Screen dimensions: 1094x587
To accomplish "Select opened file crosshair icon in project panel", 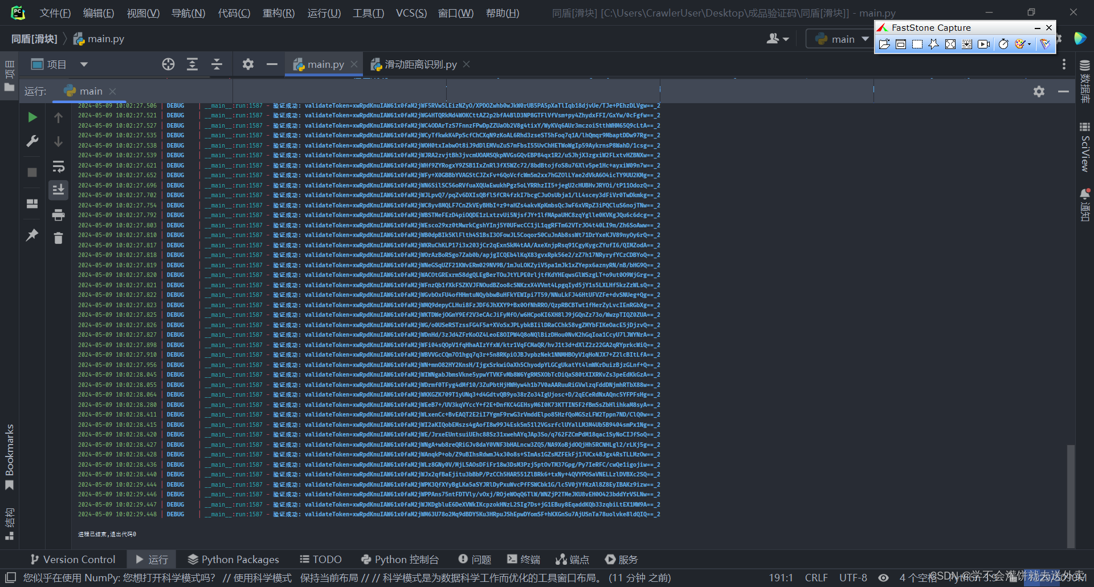I will (168, 64).
